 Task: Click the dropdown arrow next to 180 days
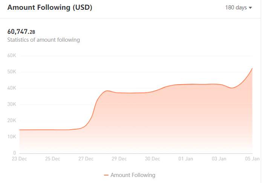click(x=251, y=8)
